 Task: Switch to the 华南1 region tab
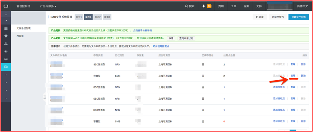tap(107, 17)
